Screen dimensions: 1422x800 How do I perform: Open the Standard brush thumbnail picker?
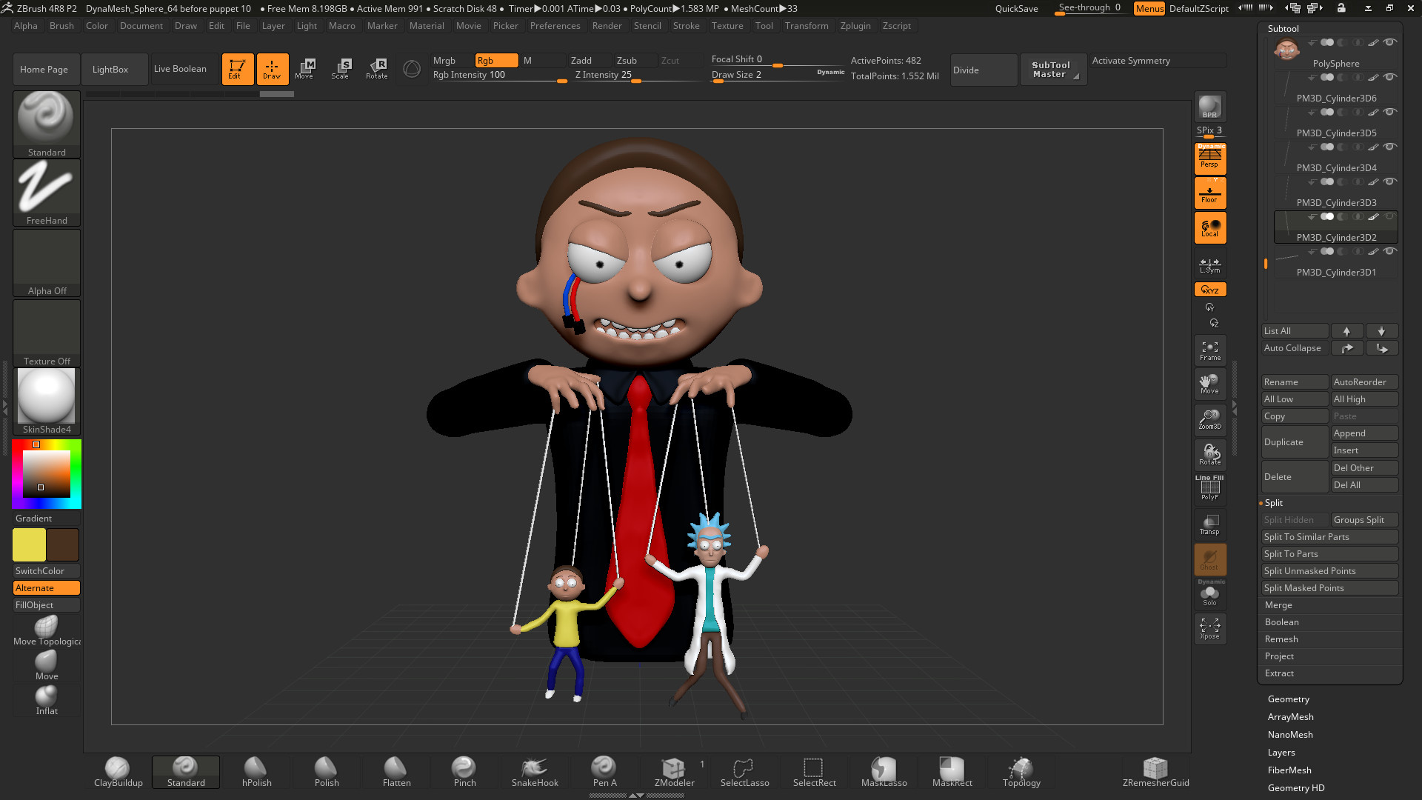click(x=47, y=124)
